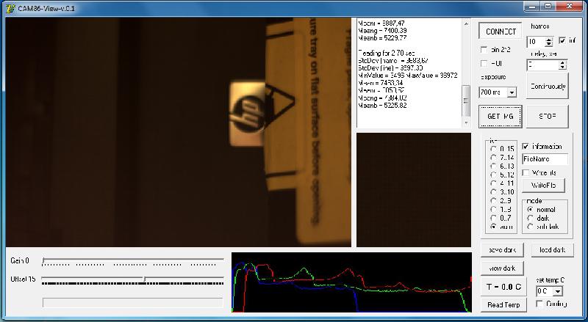The width and height of the screenshot is (588, 322).
Task: Toggle the information checkbox
Action: click(526, 147)
